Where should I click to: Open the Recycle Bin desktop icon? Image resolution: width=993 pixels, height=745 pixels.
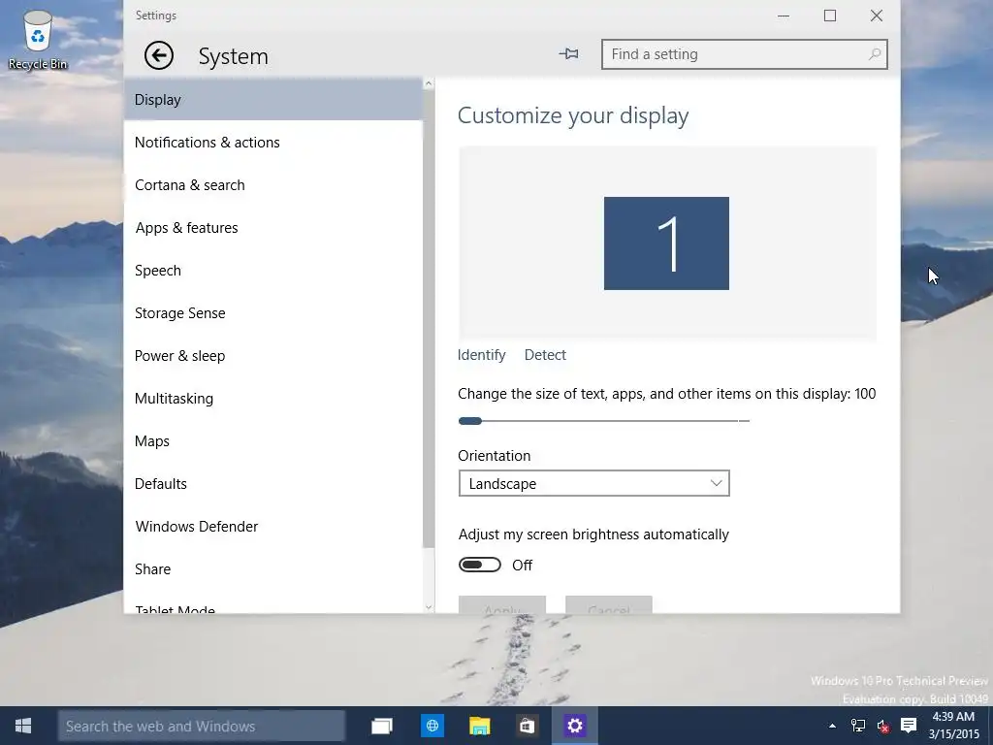click(38, 40)
